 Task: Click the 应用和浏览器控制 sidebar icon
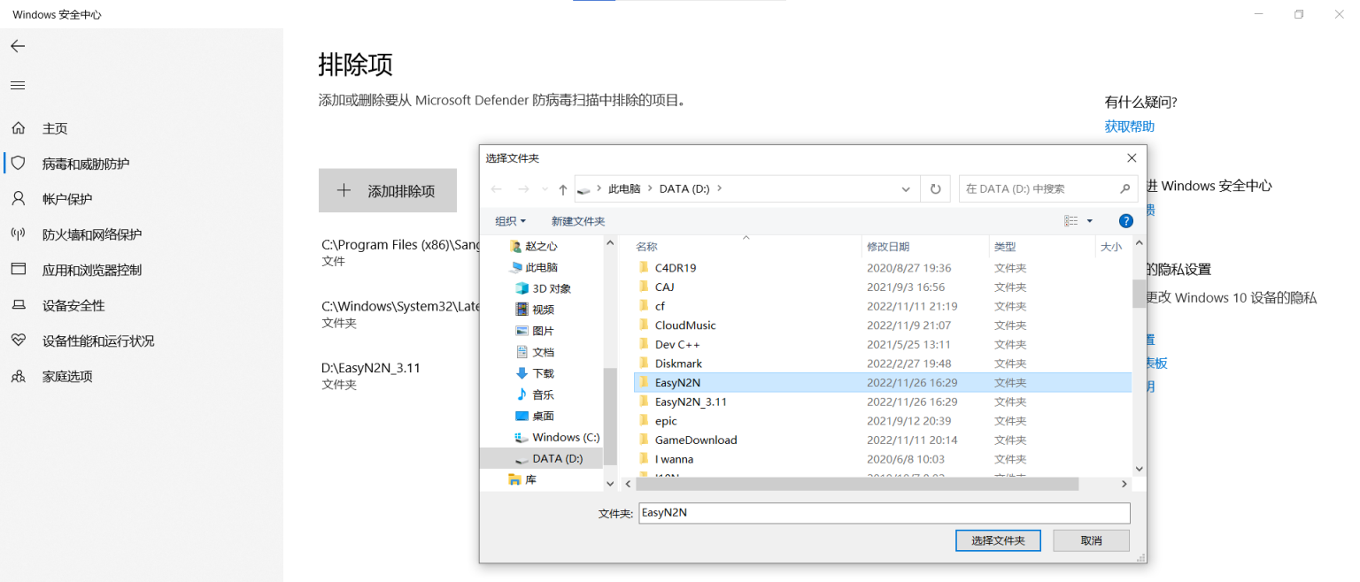pos(19,269)
